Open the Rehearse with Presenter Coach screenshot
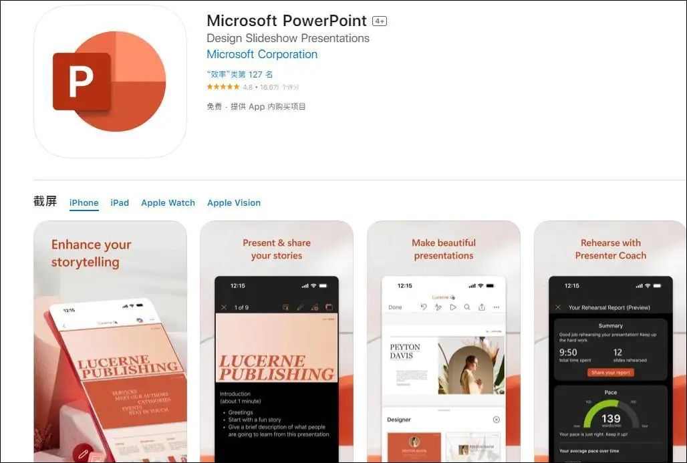This screenshot has height=463, width=687. click(610, 341)
